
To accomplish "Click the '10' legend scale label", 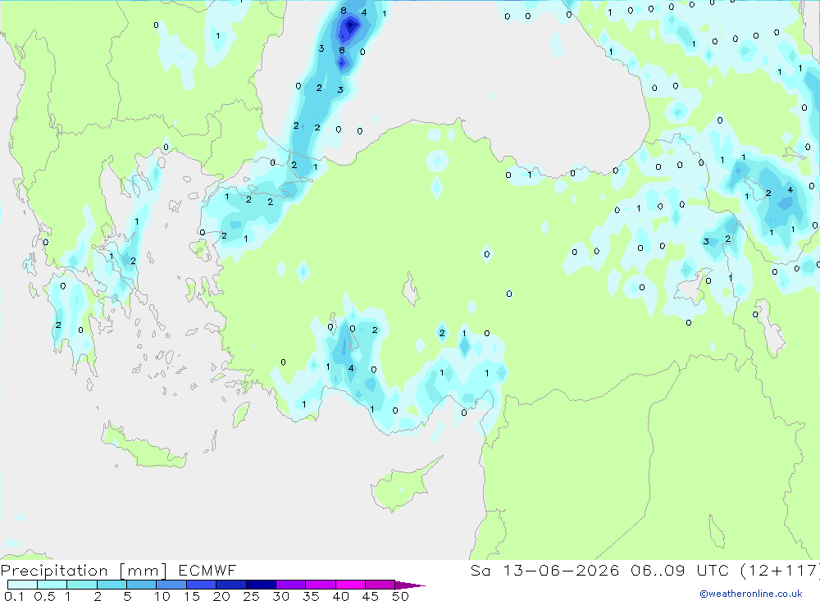I will tap(162, 596).
